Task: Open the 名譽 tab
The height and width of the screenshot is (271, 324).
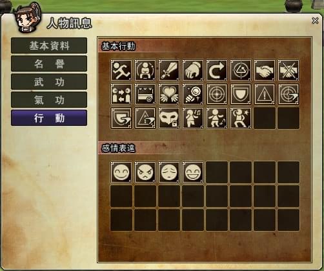Action: [x=49, y=64]
